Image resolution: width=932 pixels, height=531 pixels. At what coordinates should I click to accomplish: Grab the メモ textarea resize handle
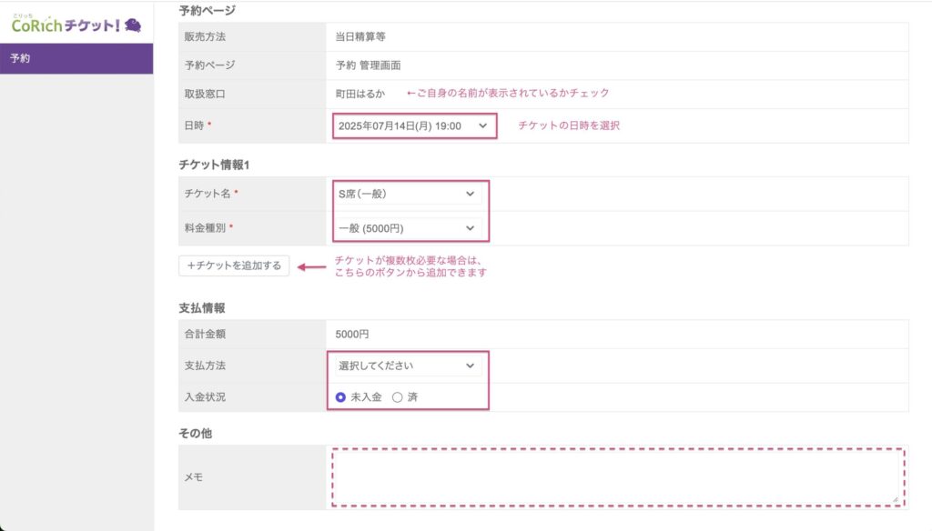[894, 497]
